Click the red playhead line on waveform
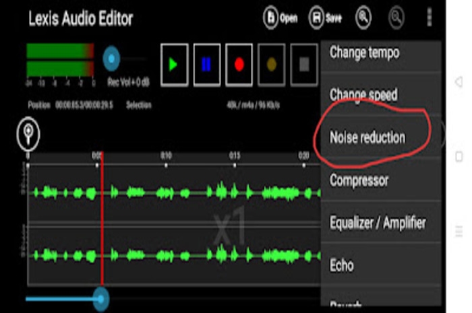 coord(102,218)
